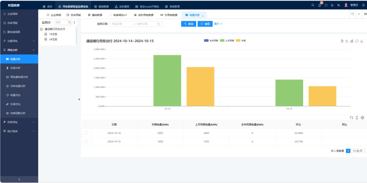
Task: Expand the 分路用电 sidebar menu
Action: point(19,41)
